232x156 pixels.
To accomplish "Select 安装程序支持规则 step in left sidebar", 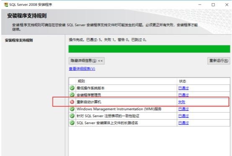I will pyautogui.click(x=19, y=40).
